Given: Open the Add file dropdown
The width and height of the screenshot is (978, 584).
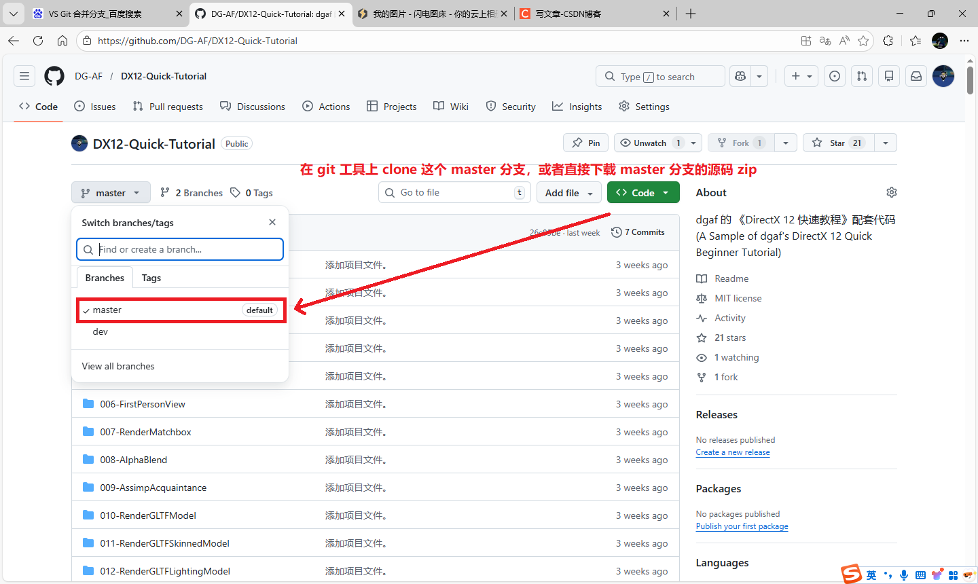Looking at the screenshot, I should 569,193.
